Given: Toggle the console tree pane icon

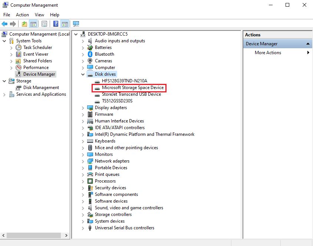Looking at the screenshot, I should [x=33, y=24].
